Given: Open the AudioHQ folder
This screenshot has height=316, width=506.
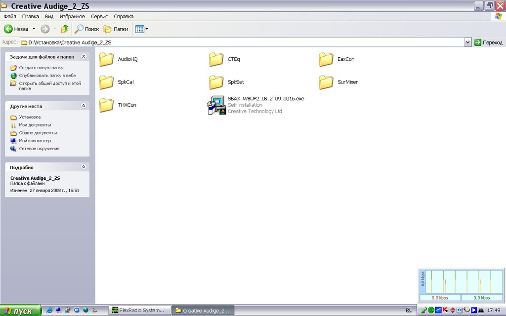Looking at the screenshot, I should tap(107, 59).
